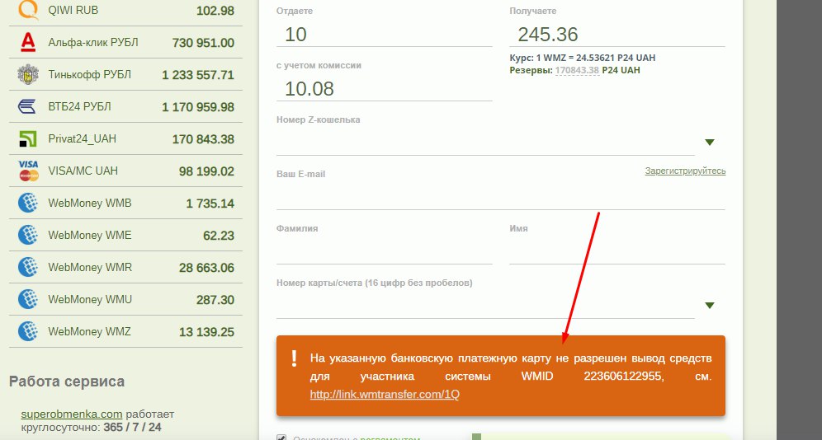
Task: Click the amount with commission field
Action: (385, 88)
